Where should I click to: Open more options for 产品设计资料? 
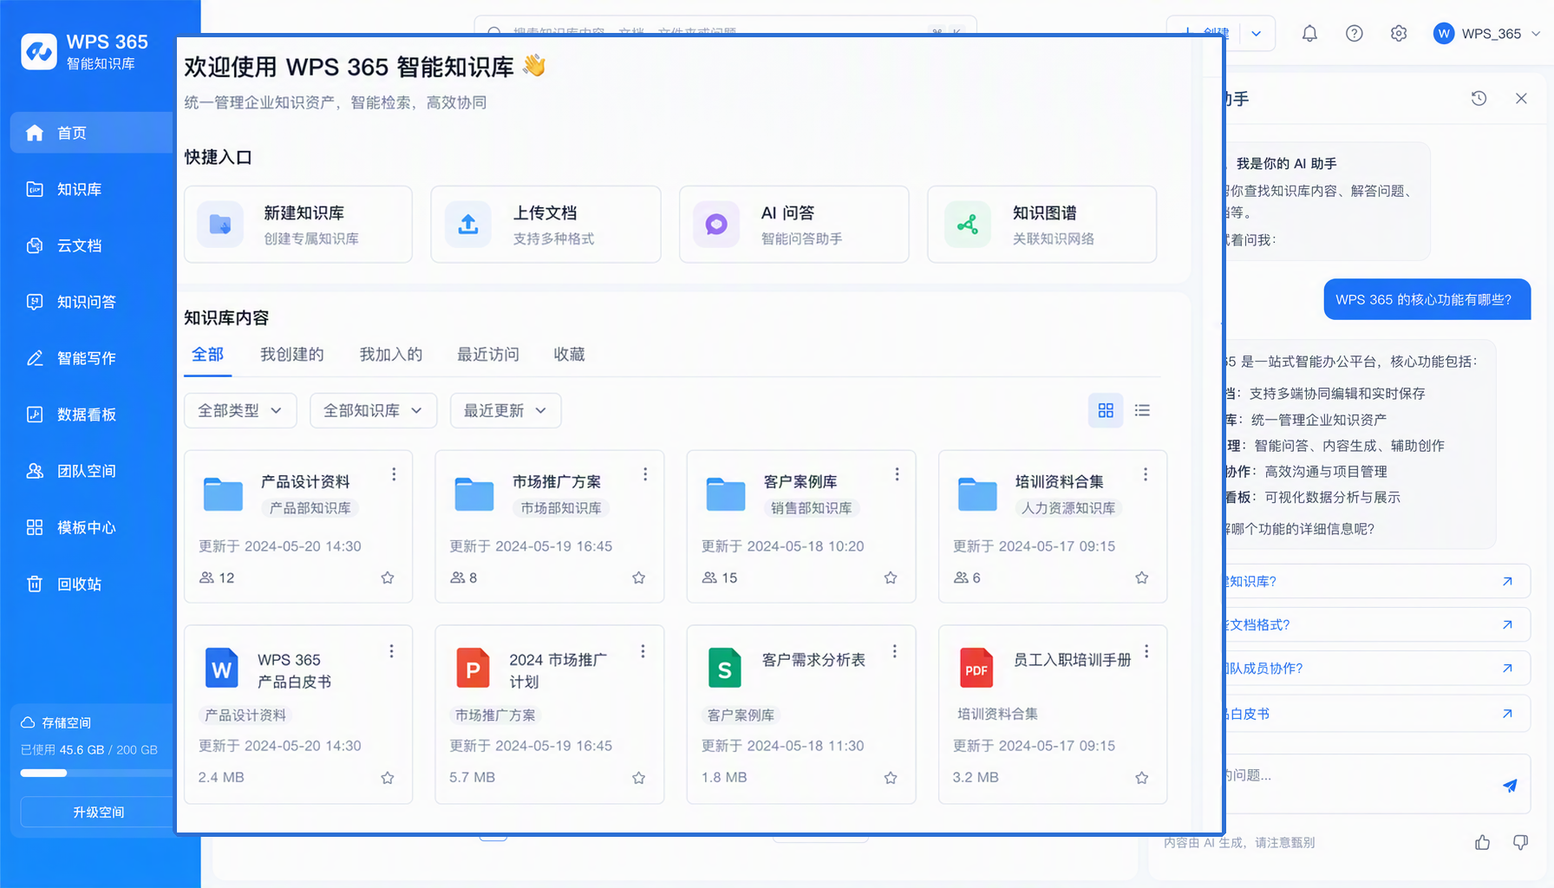click(x=394, y=474)
